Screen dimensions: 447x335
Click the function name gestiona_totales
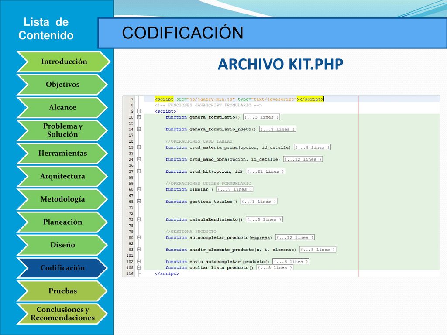[x=211, y=202]
